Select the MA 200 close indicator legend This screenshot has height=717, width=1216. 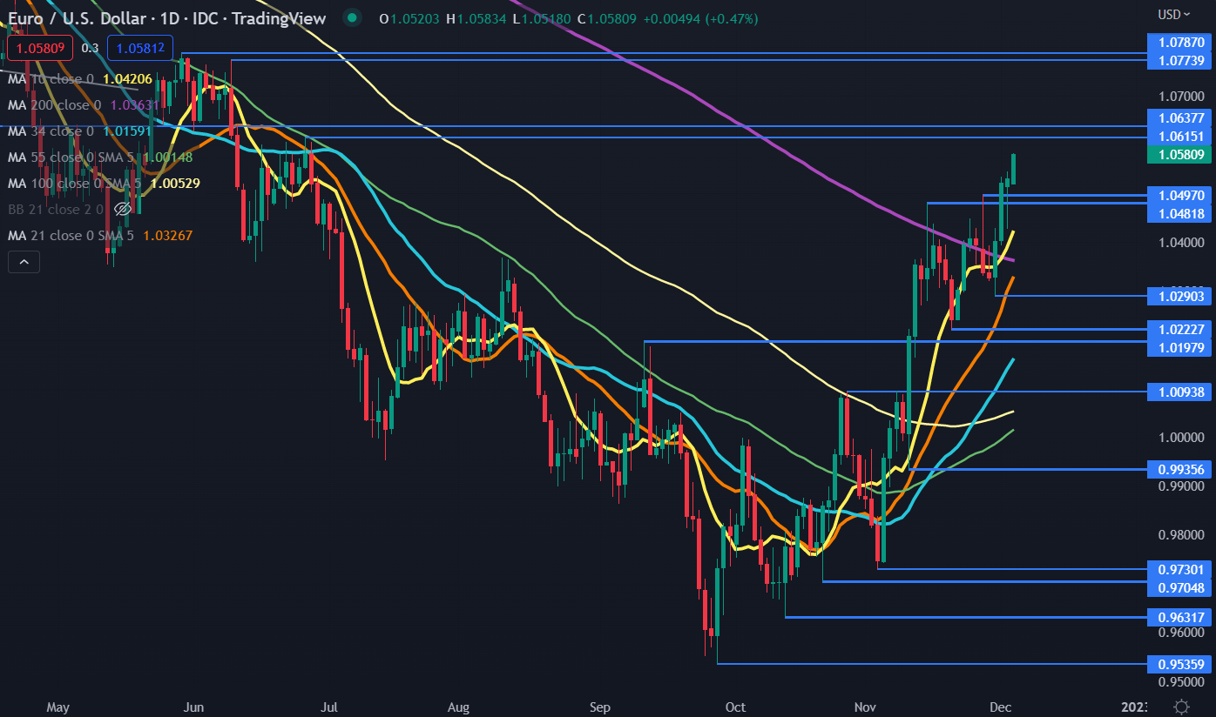click(x=54, y=104)
